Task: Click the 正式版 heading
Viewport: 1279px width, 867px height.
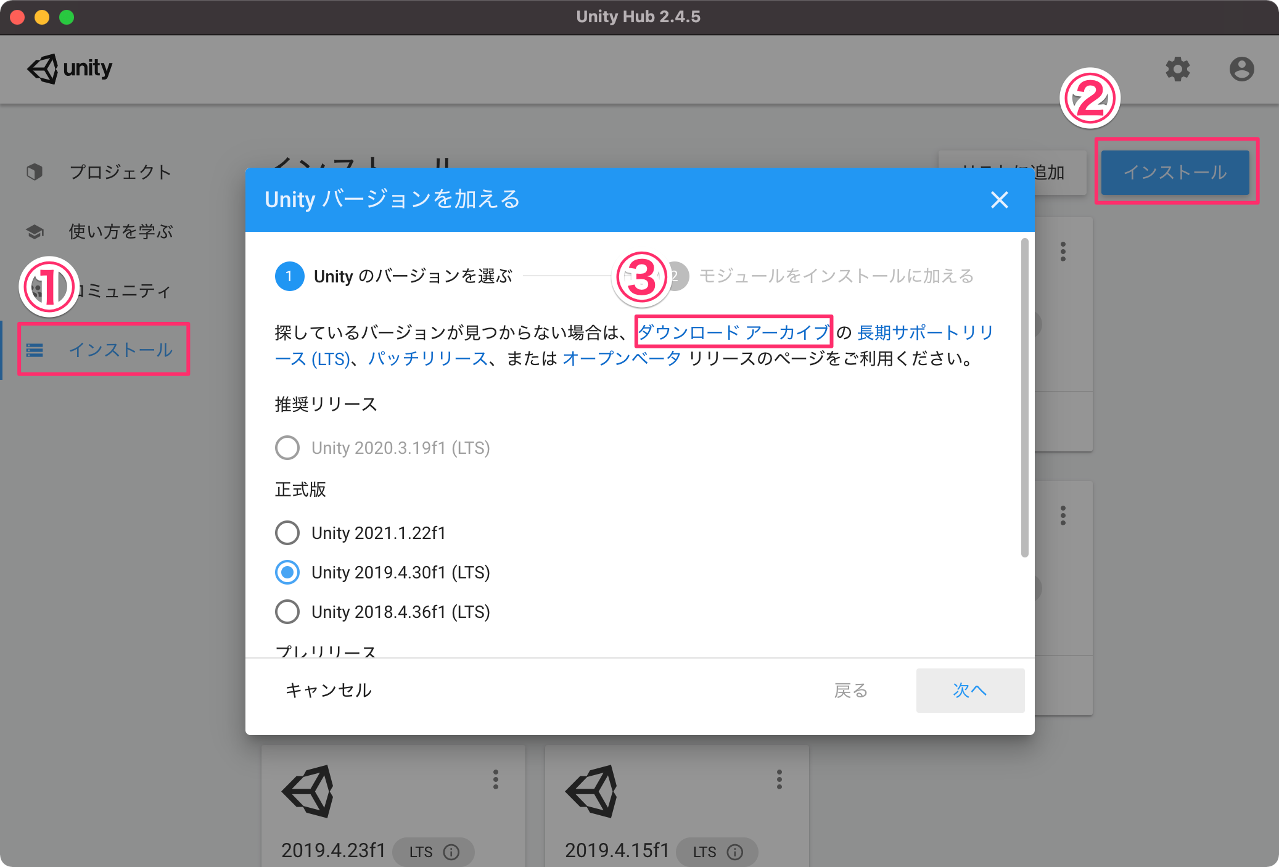Action: tap(300, 489)
